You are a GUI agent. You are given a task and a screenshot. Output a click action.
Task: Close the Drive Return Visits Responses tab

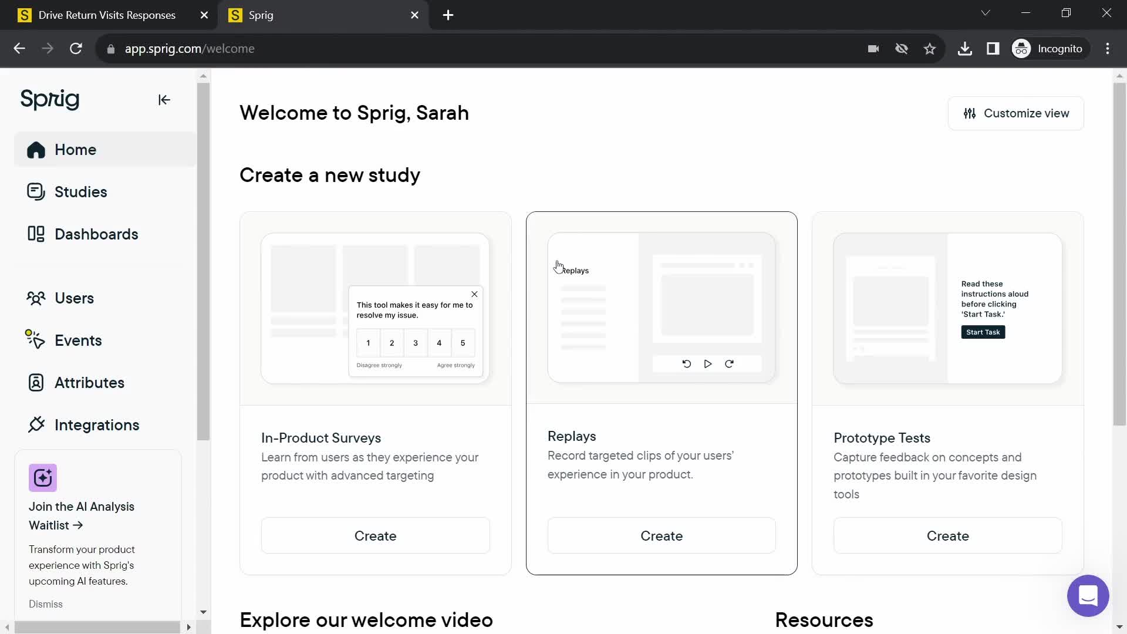pos(204,15)
